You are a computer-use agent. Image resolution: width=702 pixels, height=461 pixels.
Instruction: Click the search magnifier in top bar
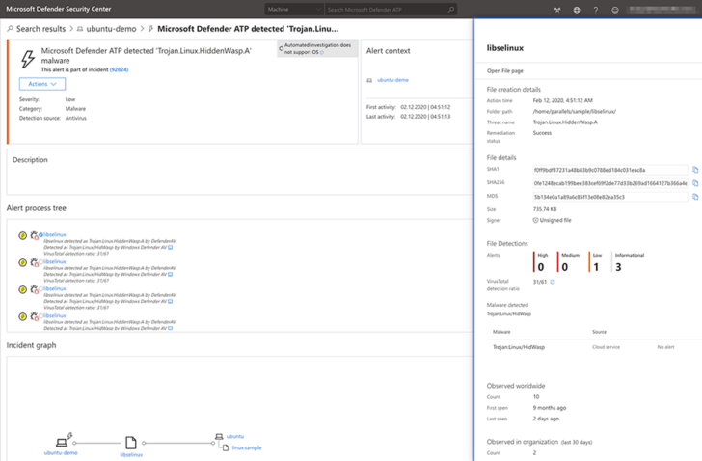(451, 9)
